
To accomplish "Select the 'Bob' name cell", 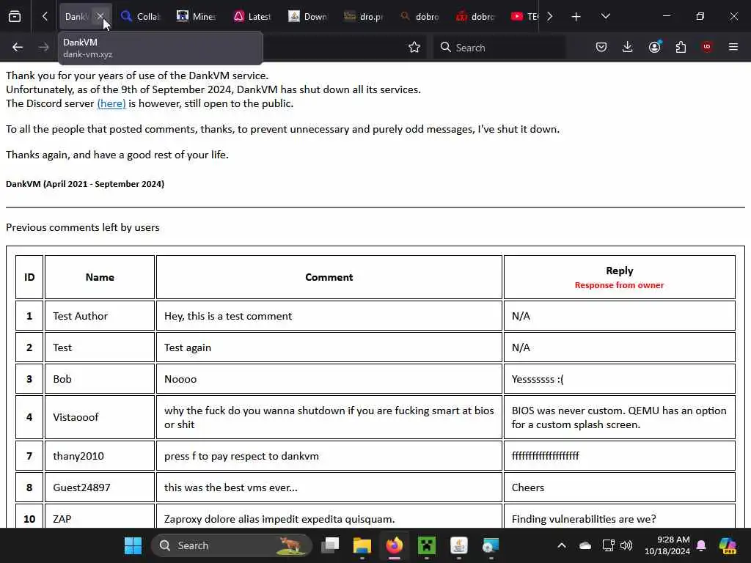I will pos(100,379).
